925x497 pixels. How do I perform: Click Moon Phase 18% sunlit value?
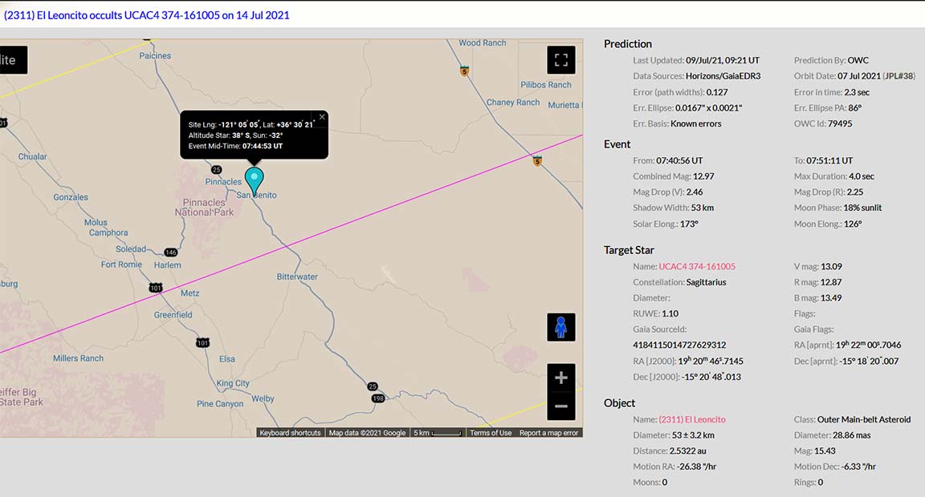(x=862, y=208)
